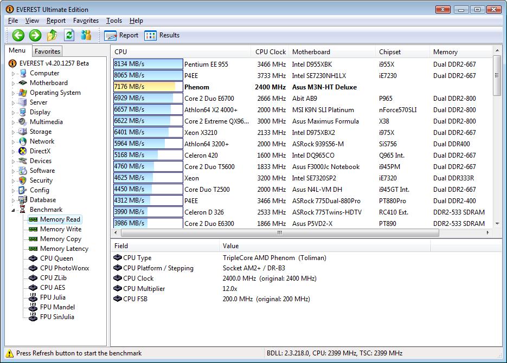Click the Up folder toolbar icon
Screen dimensions: 507x363
[52, 35]
